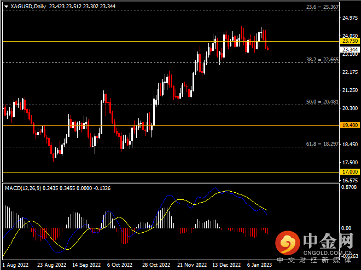Select the 13 Dec 2022 date label

226,265
